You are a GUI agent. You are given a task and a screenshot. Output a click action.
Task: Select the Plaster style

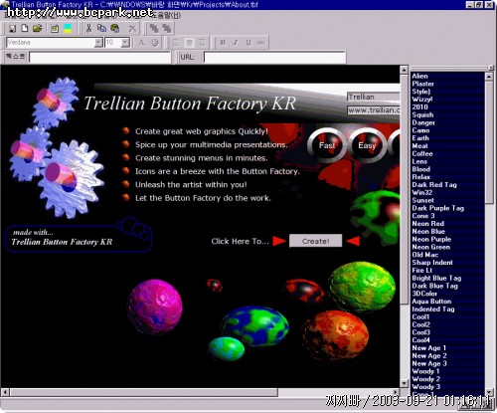click(422, 84)
